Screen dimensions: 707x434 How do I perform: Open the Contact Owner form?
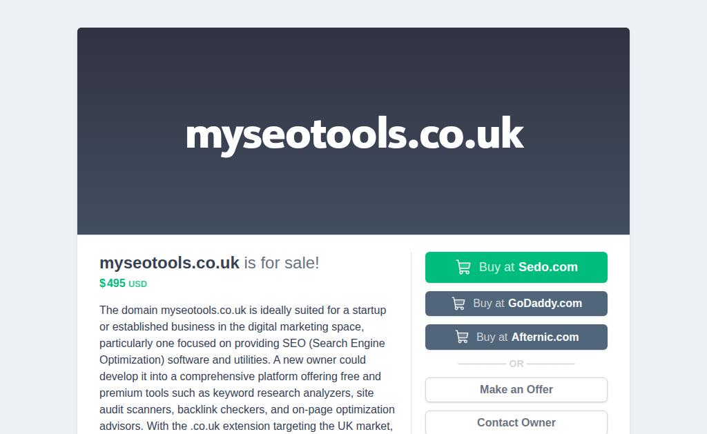pyautogui.click(x=516, y=422)
